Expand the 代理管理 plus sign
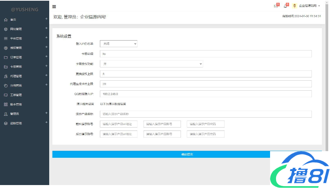The height and width of the screenshot is (188, 330). (x=46, y=75)
